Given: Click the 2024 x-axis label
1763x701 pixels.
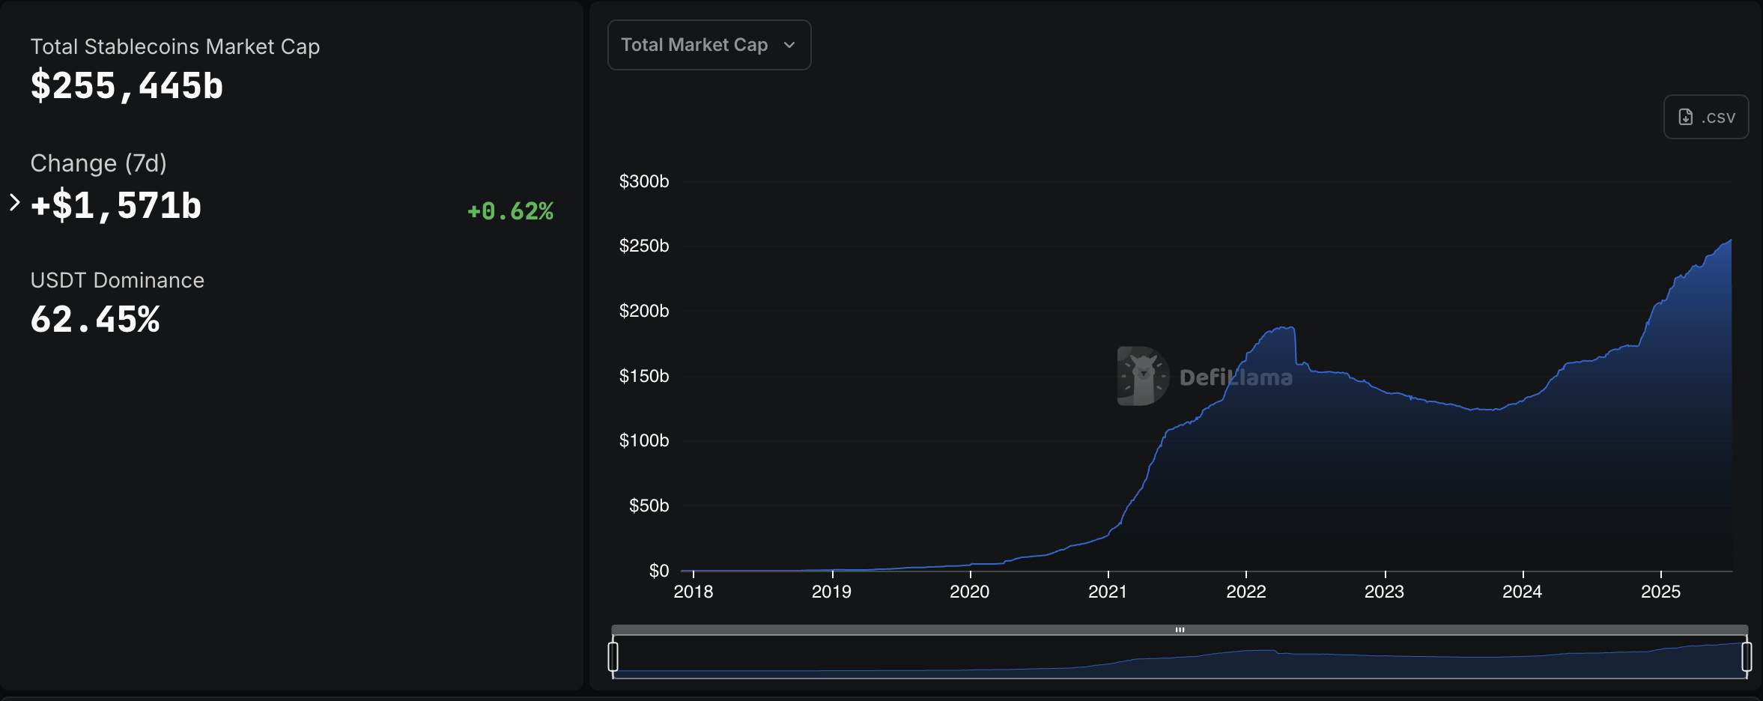Looking at the screenshot, I should click(1522, 592).
